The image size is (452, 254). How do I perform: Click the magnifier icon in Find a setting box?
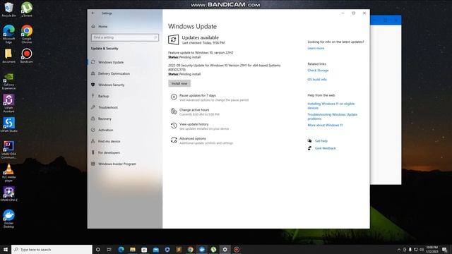[155, 37]
